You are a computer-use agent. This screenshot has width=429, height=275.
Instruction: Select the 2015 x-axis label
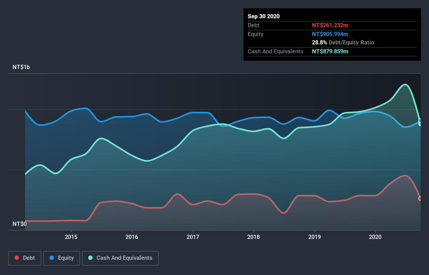(71, 237)
